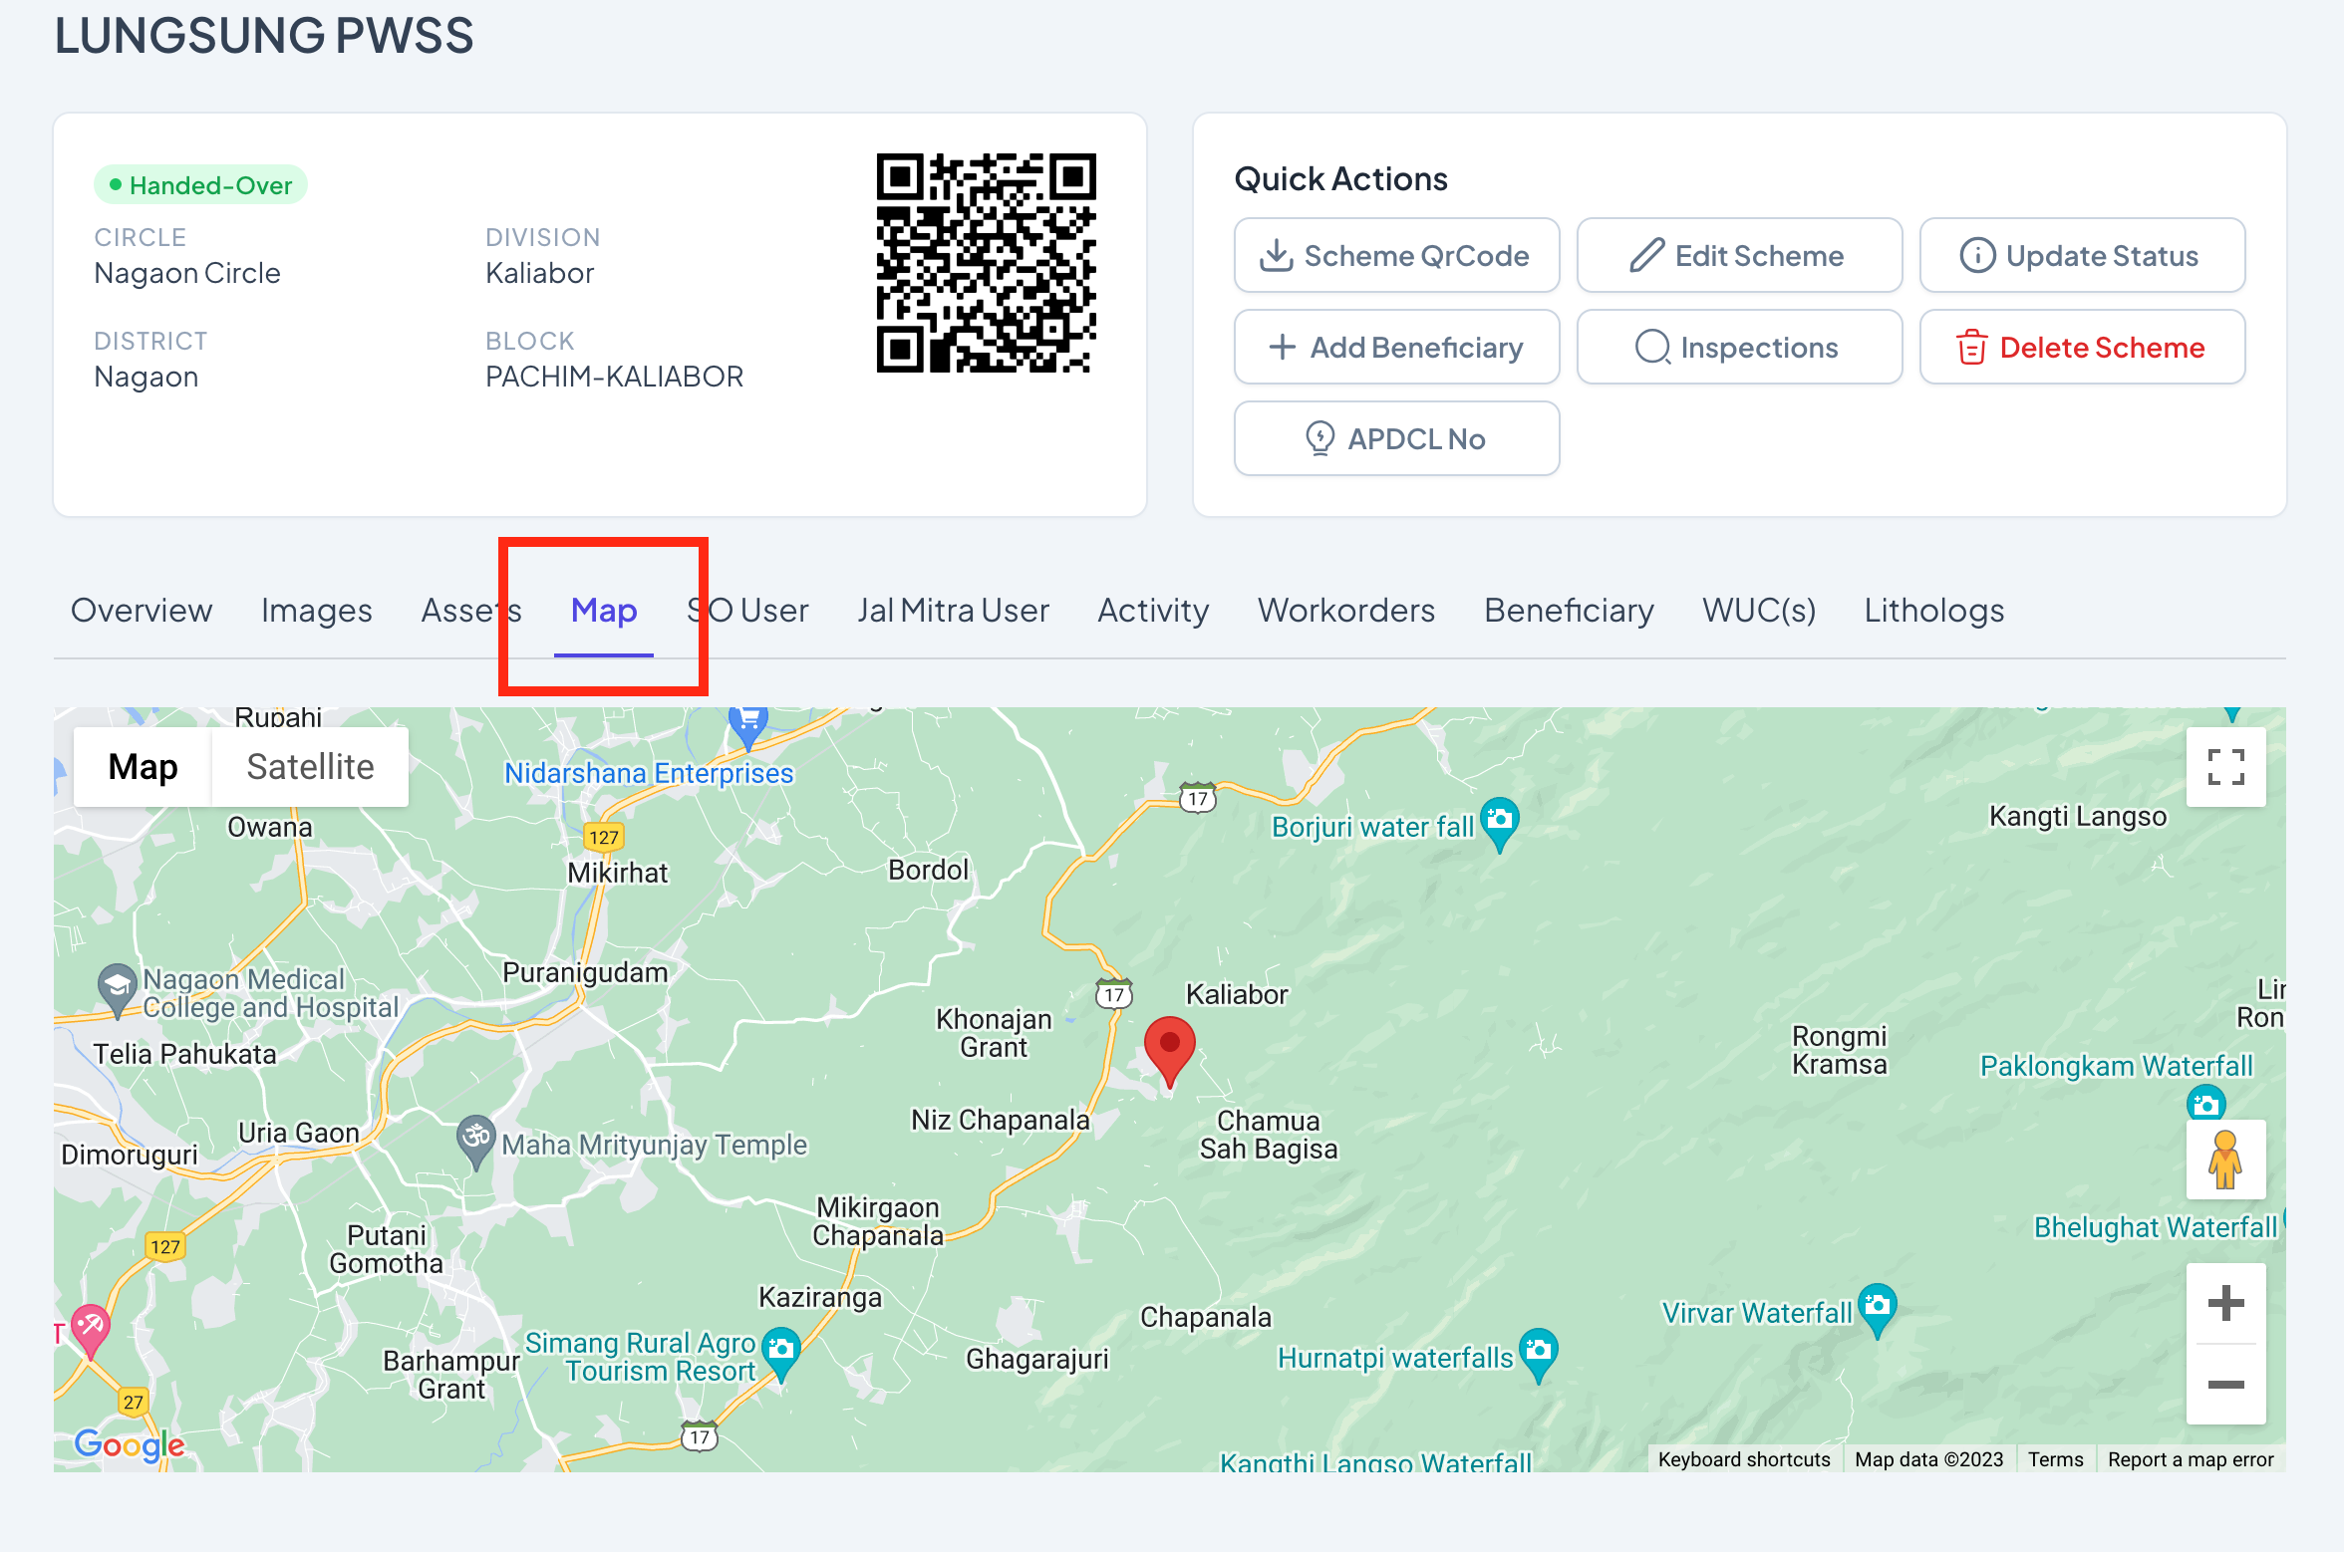Click the Hurnatpi waterfalls label text

click(x=1395, y=1358)
